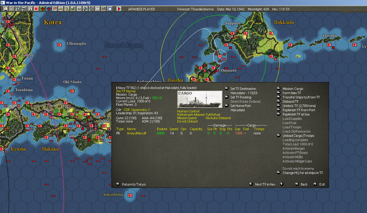Screen dimensions: 367x213
Task: Sort by Capacity column header
Action: (x=196, y=129)
